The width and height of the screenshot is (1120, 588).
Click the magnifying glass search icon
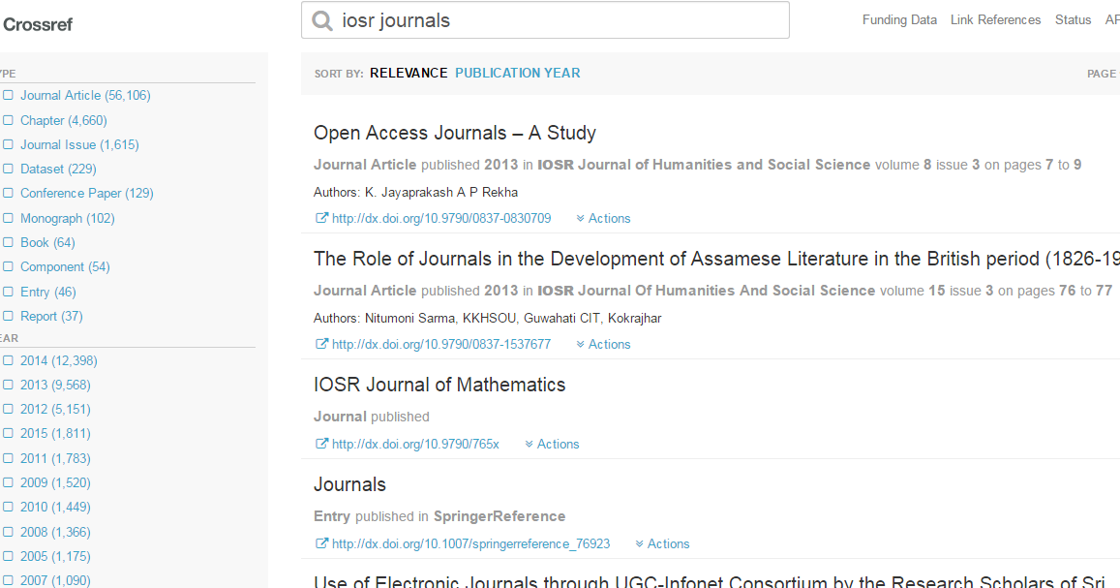click(321, 19)
